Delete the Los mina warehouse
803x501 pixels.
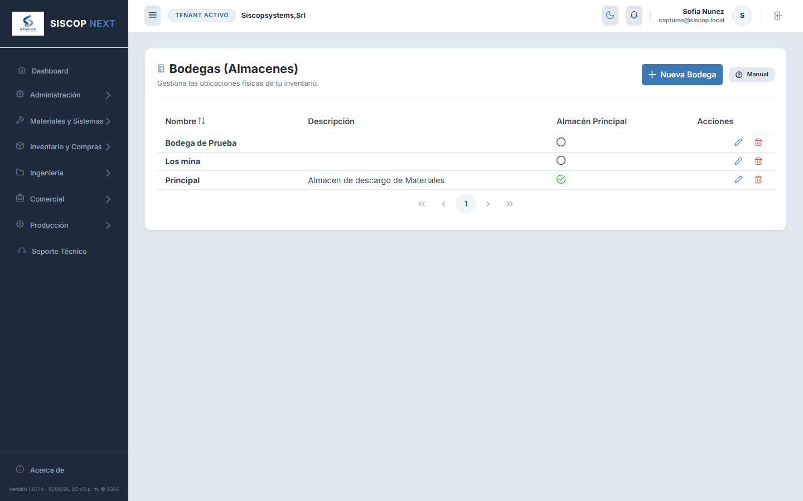click(758, 161)
